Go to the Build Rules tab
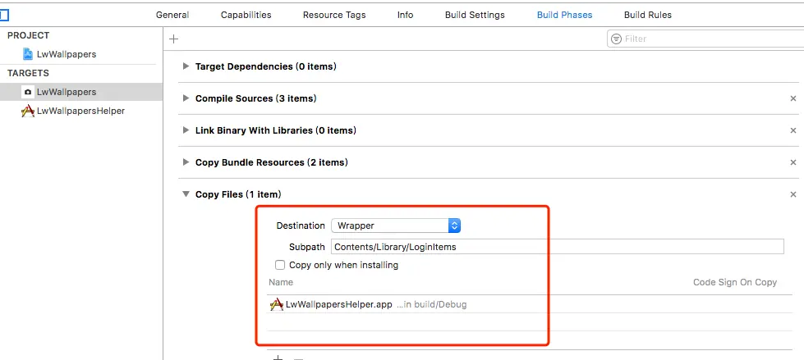Image resolution: width=804 pixels, height=360 pixels. point(647,15)
